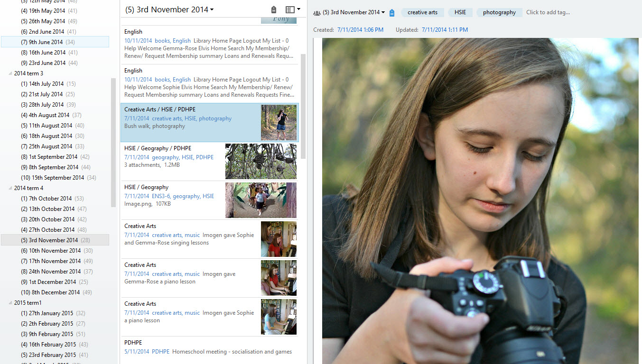
Task: Click the notebook sidebar vertical scrollbar
Action: (x=113, y=142)
